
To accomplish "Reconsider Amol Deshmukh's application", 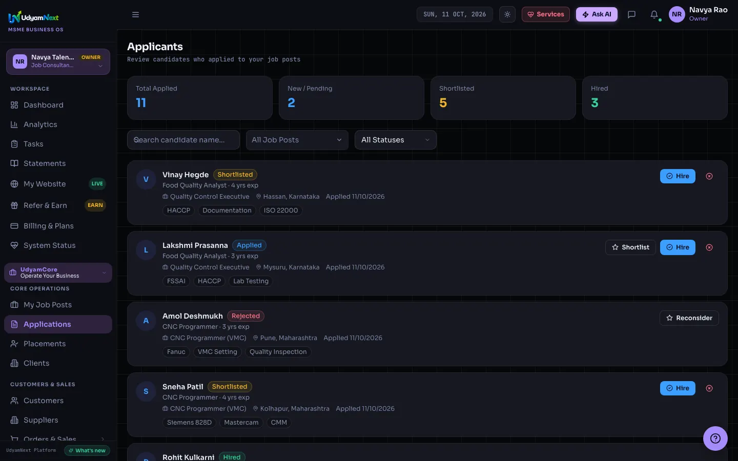I will (689, 318).
